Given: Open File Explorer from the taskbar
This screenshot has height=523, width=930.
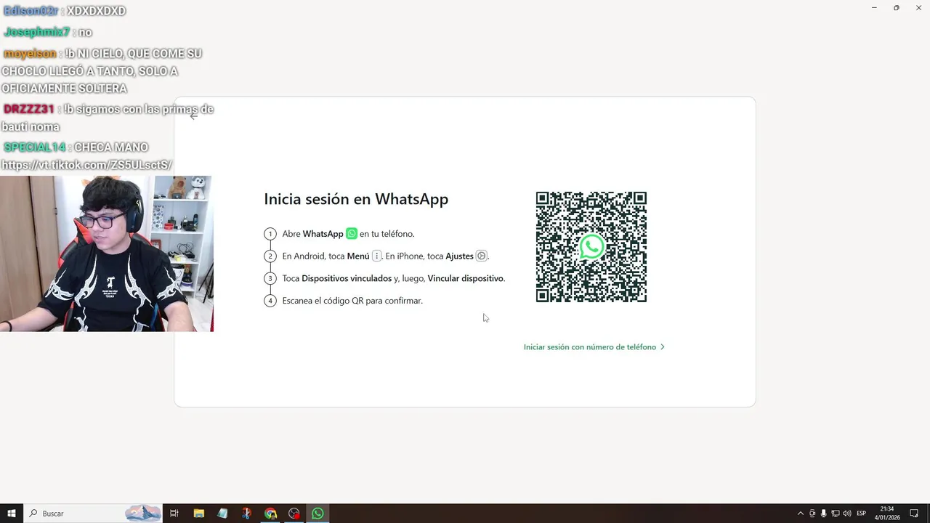Looking at the screenshot, I should 198,514.
